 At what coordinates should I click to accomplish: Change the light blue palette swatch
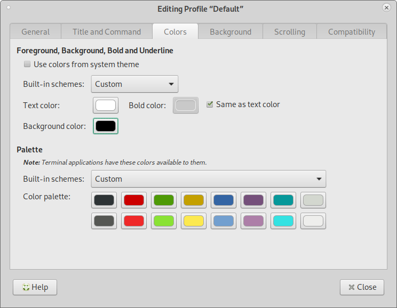point(224,221)
